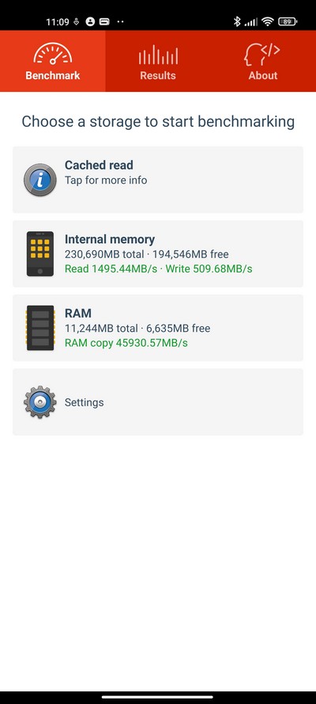Viewport: 316px width, 704px height.
Task: Open Cached read for more info
Action: point(158,180)
